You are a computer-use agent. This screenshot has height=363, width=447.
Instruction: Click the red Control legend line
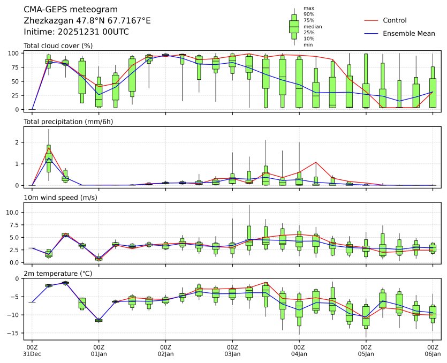click(371, 20)
